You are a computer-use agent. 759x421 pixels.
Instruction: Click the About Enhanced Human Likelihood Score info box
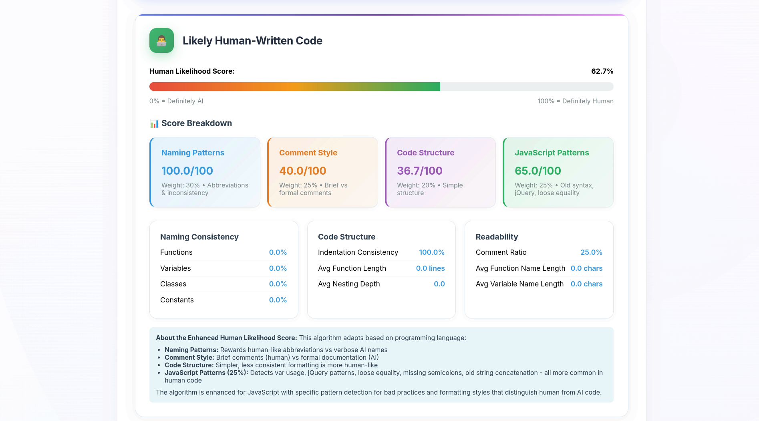381,365
